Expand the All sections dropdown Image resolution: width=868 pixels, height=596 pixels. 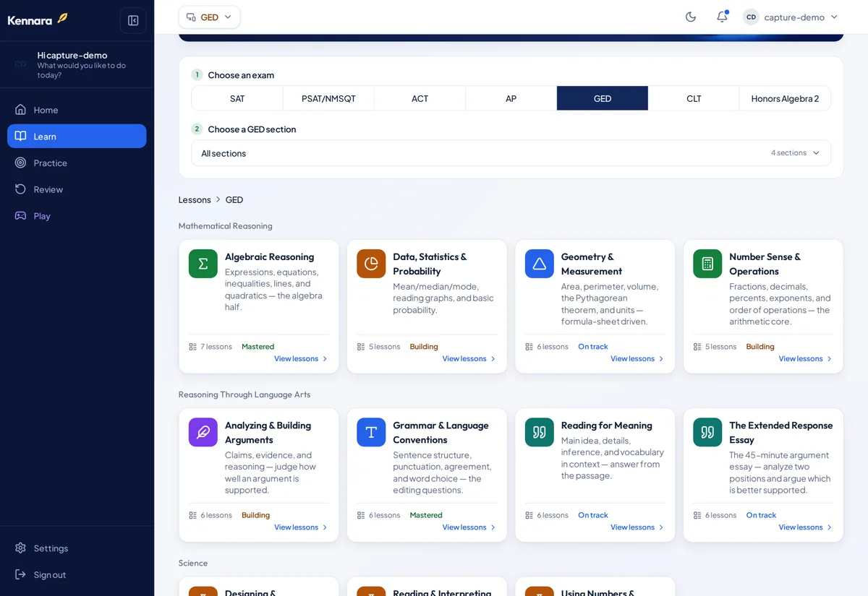[x=511, y=153]
